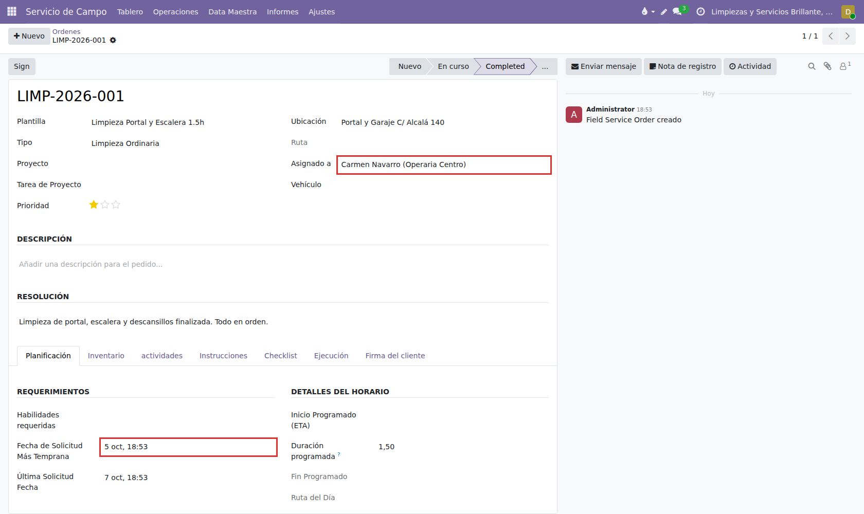The image size is (864, 514).
Task: Click the Enviar mensaje button
Action: point(604,66)
